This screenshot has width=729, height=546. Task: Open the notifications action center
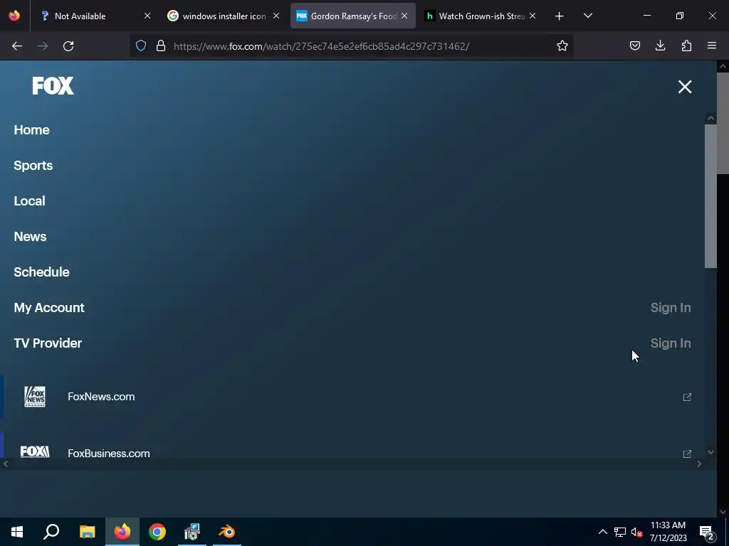pyautogui.click(x=707, y=532)
